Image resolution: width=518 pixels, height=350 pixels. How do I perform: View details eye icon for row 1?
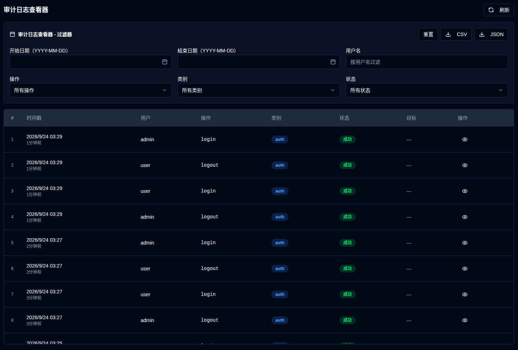(465, 139)
